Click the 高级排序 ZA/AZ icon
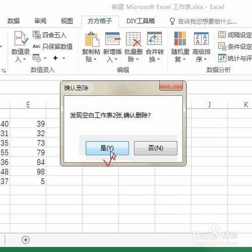 [x=201, y=39]
